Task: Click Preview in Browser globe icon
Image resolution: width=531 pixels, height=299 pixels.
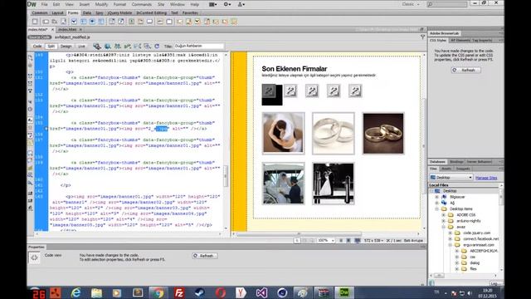Action: coord(107,47)
